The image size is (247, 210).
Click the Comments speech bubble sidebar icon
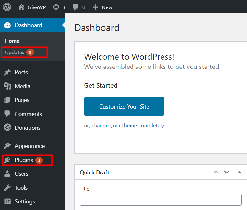click(7, 114)
